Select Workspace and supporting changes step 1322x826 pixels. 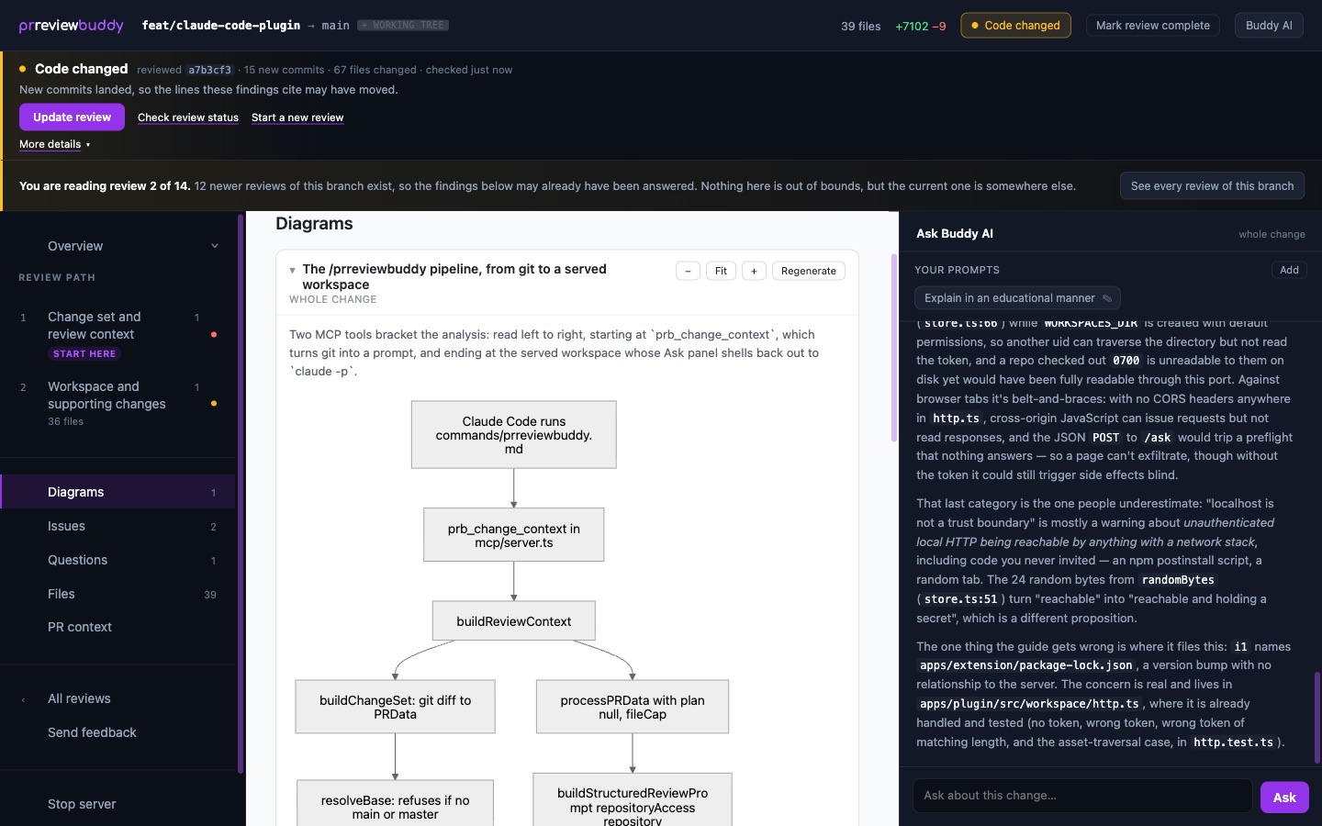pyautogui.click(x=118, y=403)
